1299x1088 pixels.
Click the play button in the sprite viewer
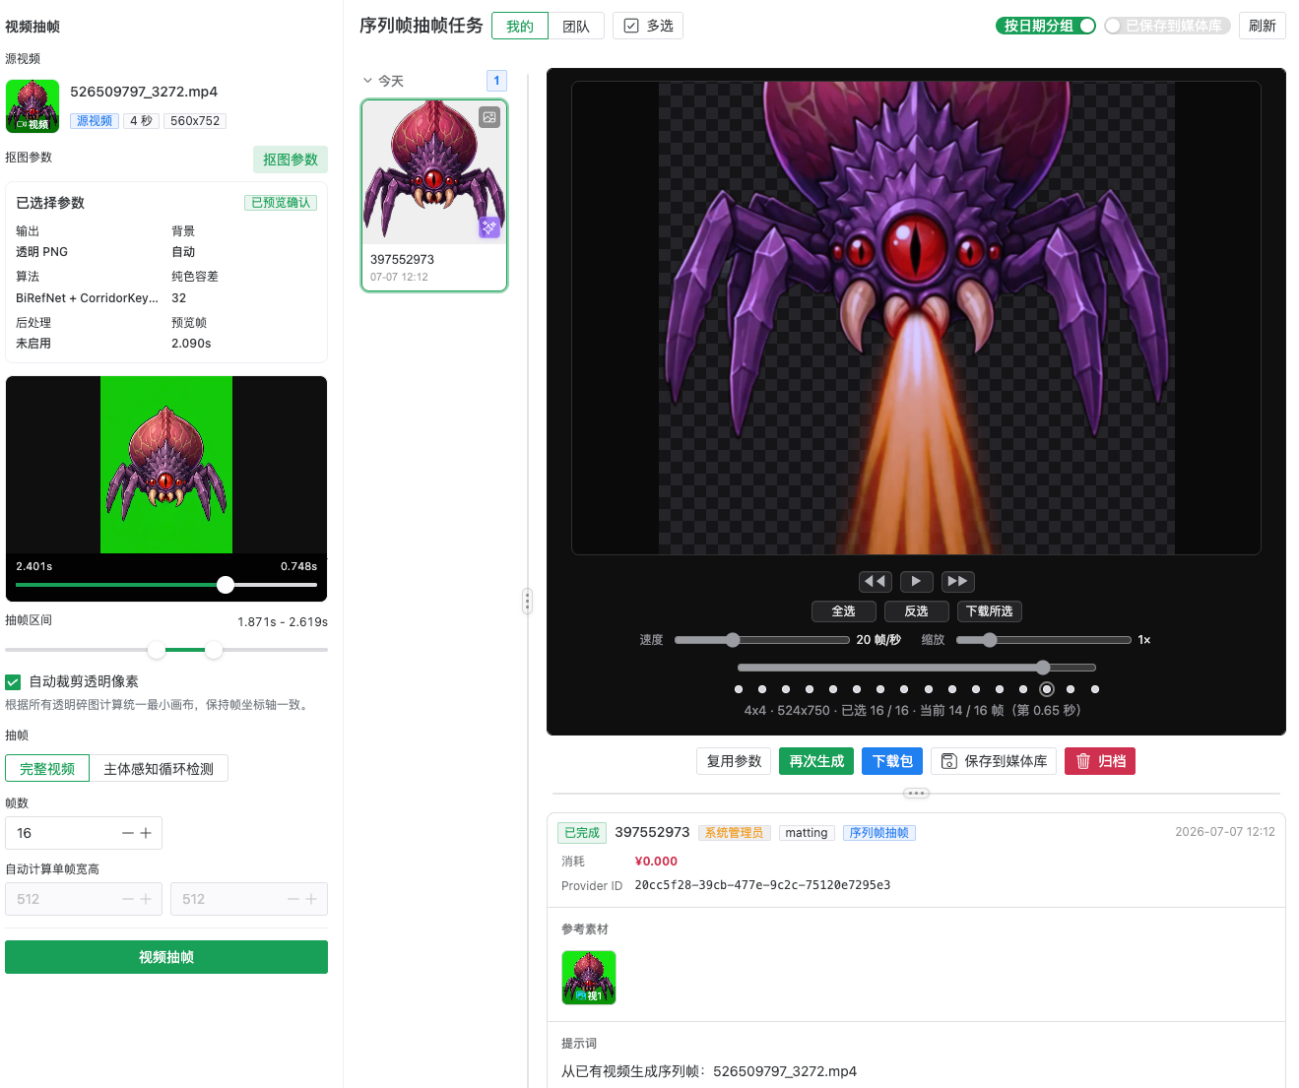[916, 581]
